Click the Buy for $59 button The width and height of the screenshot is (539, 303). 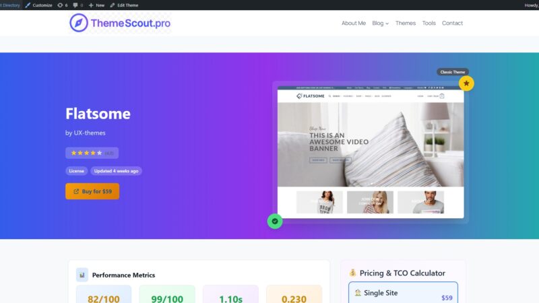(x=92, y=191)
